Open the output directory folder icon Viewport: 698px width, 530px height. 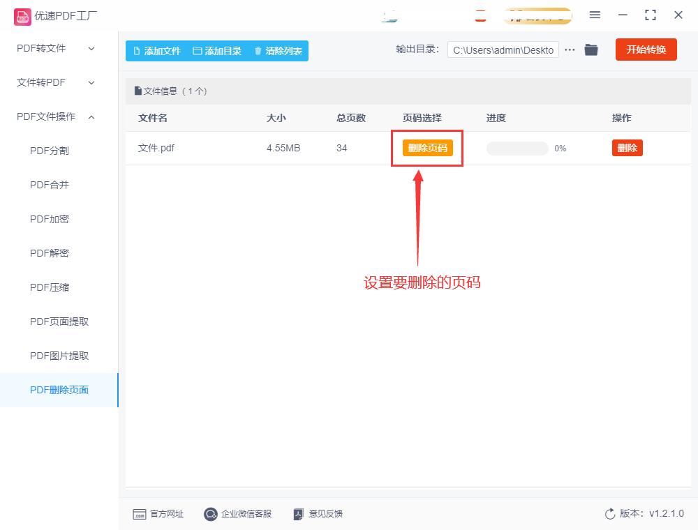[x=591, y=50]
